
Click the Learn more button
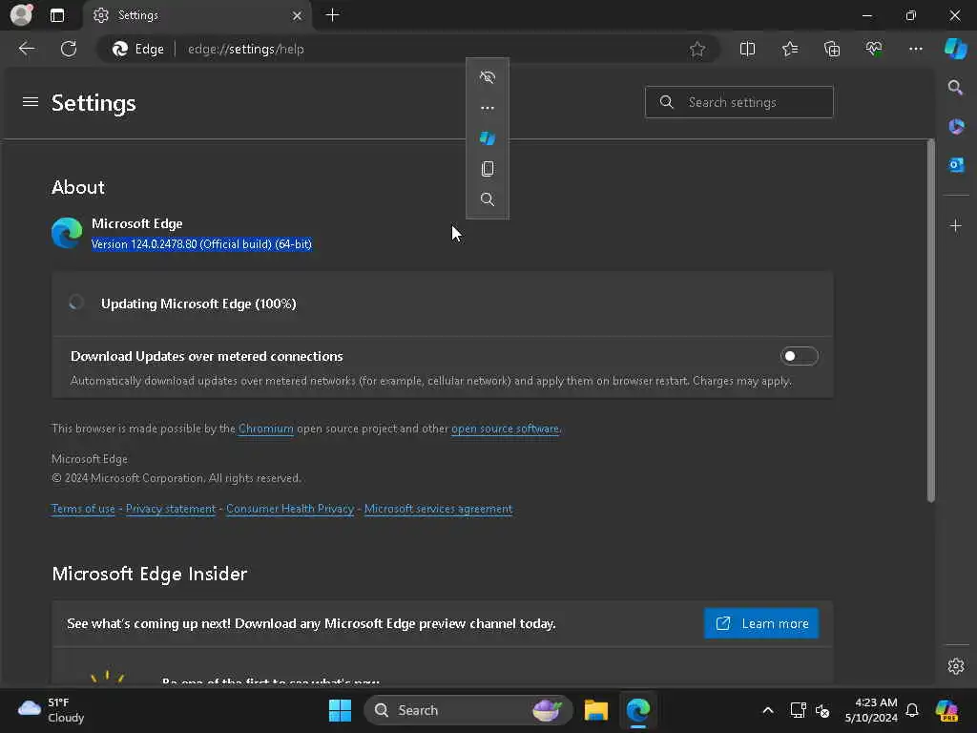(760, 623)
